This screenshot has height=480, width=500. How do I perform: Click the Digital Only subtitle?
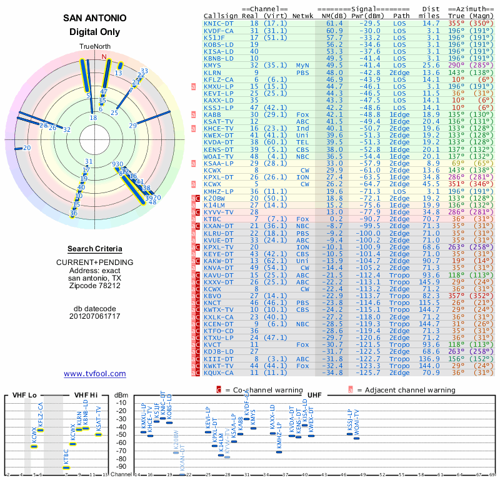tap(95, 32)
